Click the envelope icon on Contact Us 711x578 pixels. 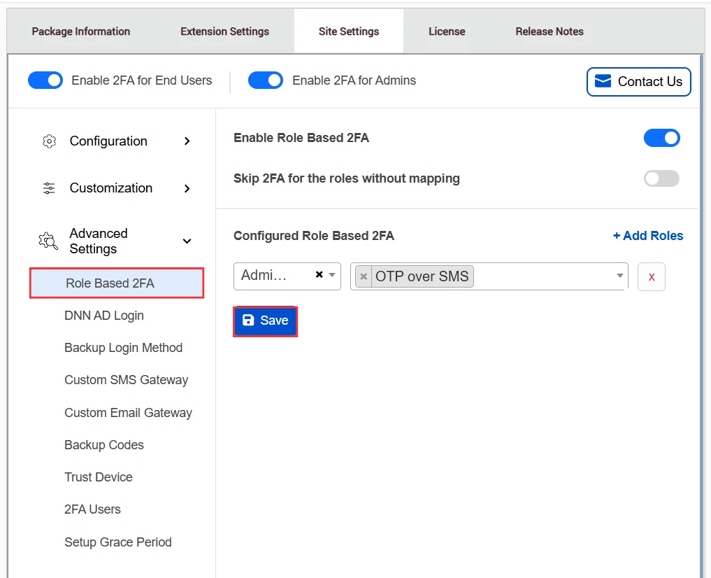click(x=602, y=82)
